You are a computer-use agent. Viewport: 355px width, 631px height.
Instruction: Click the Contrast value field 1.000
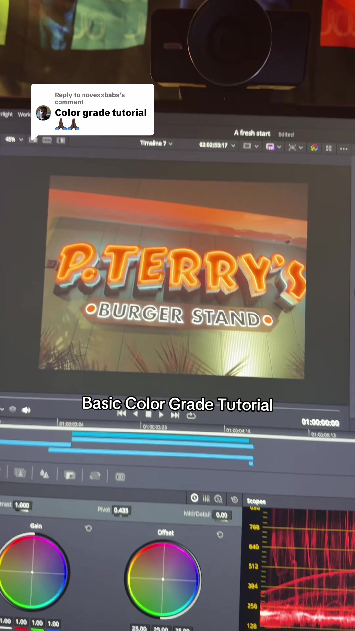pyautogui.click(x=22, y=505)
